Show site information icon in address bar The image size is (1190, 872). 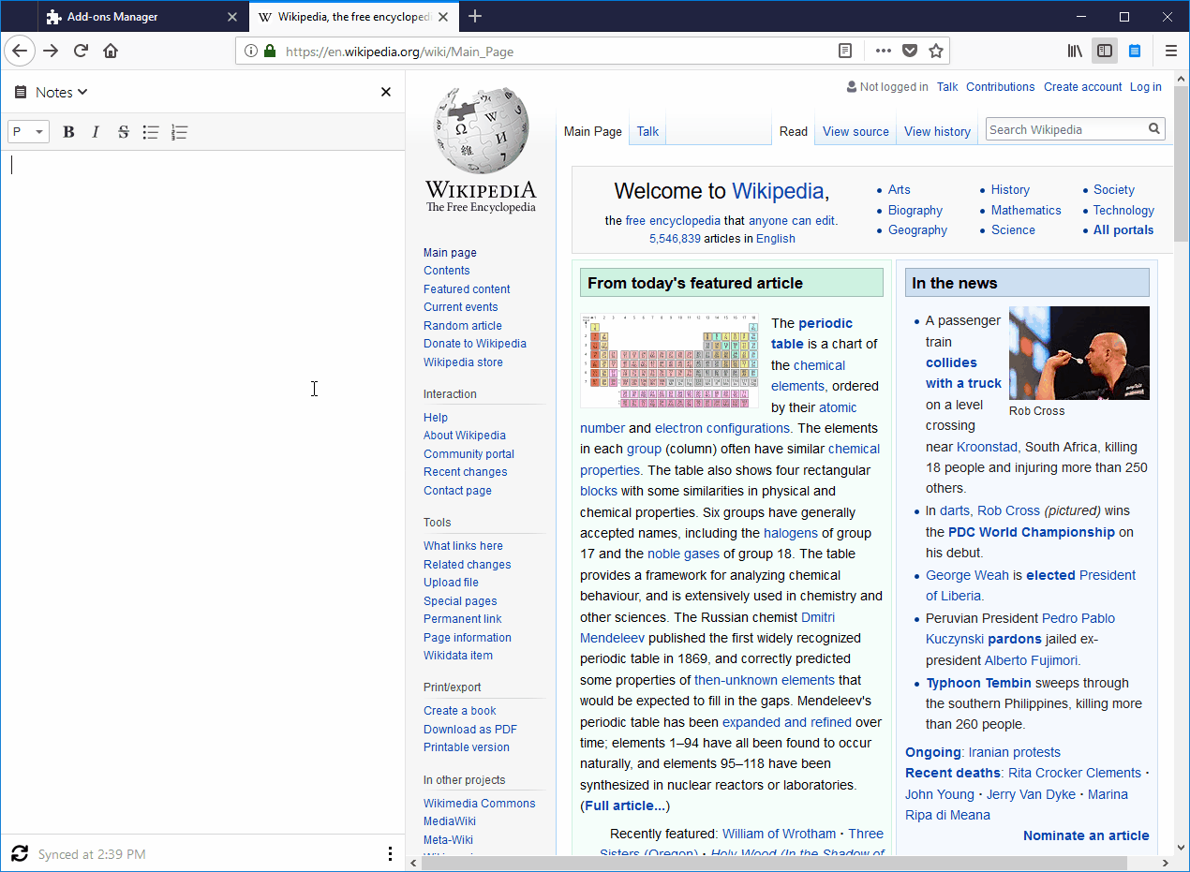pyautogui.click(x=251, y=52)
